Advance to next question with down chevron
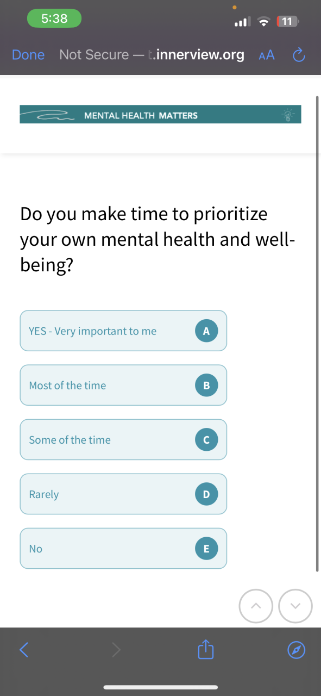This screenshot has height=696, width=321. [295, 605]
